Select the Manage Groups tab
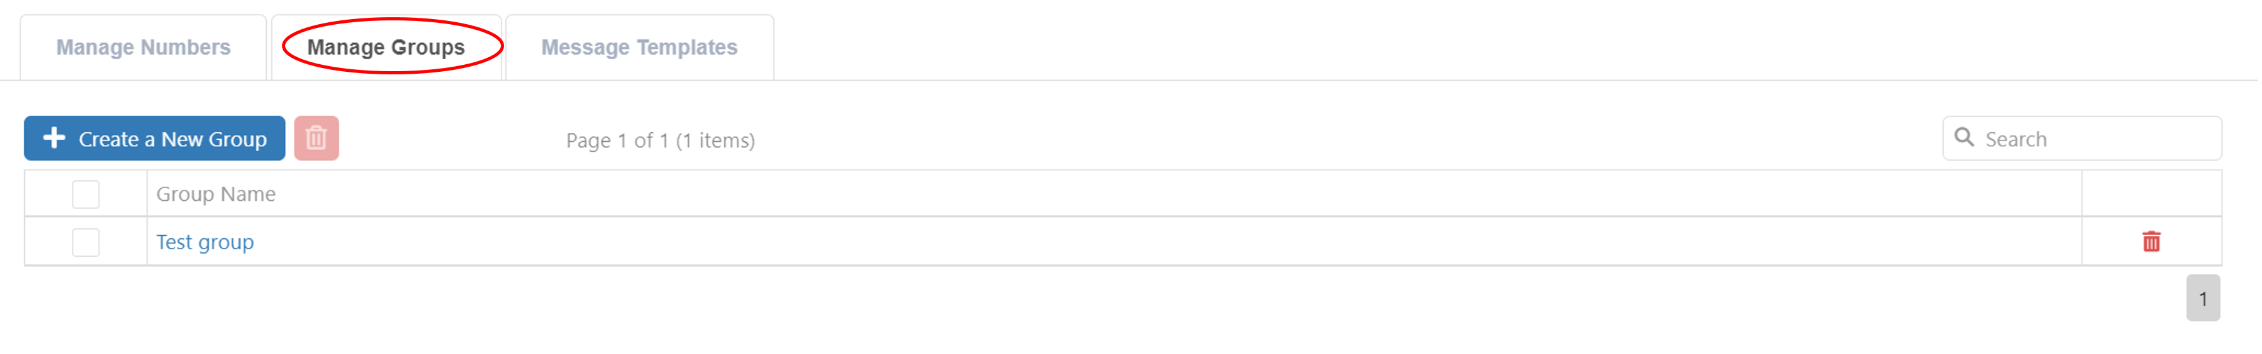 coord(386,47)
